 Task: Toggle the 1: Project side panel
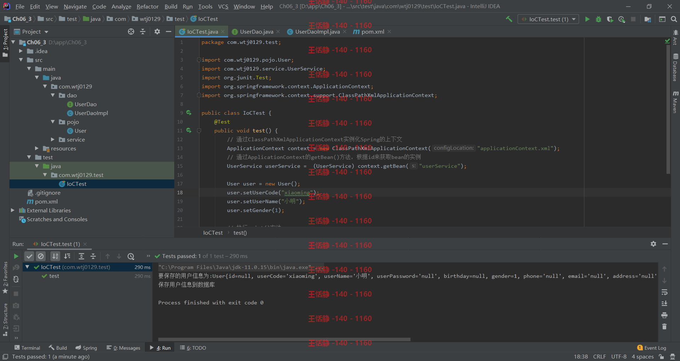(x=5, y=43)
